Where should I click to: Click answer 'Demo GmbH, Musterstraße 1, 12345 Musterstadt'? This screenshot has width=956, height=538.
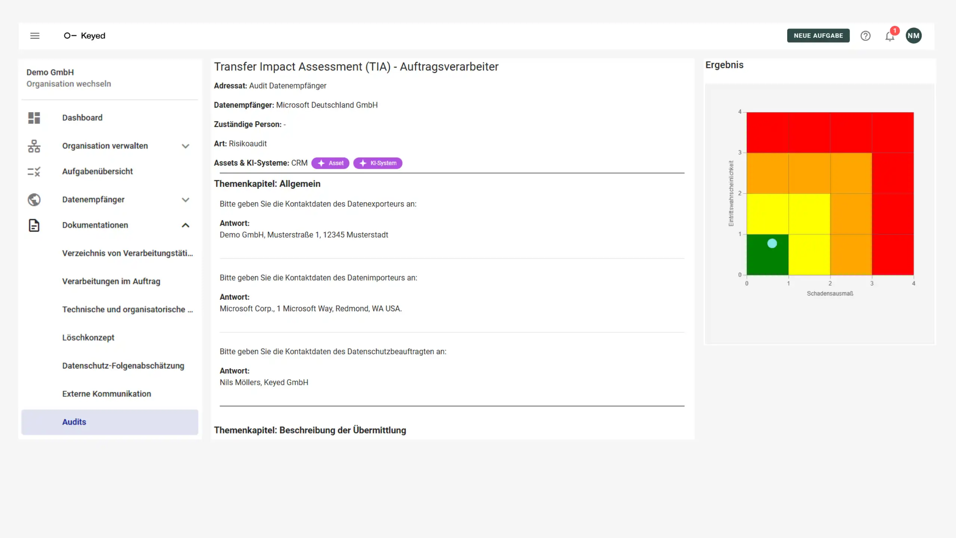coord(304,235)
